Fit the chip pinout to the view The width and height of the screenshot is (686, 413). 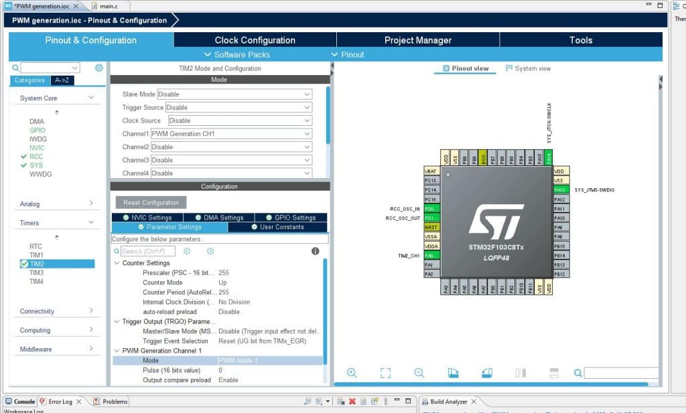click(x=385, y=373)
